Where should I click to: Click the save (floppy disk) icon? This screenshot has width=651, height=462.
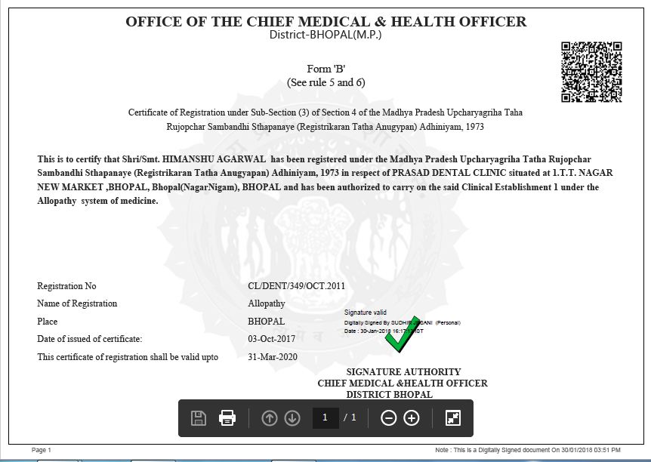[x=199, y=418]
